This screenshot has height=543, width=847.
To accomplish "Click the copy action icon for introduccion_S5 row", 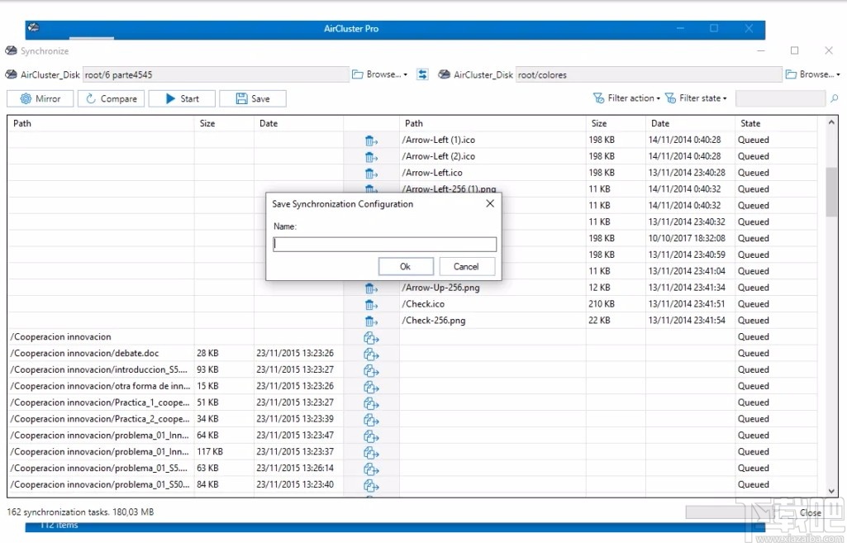I will pos(371,370).
